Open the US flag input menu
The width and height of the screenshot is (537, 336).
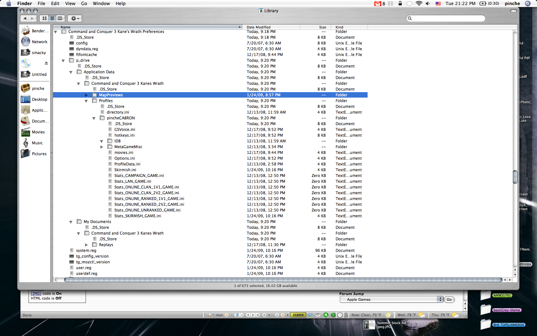[438, 4]
